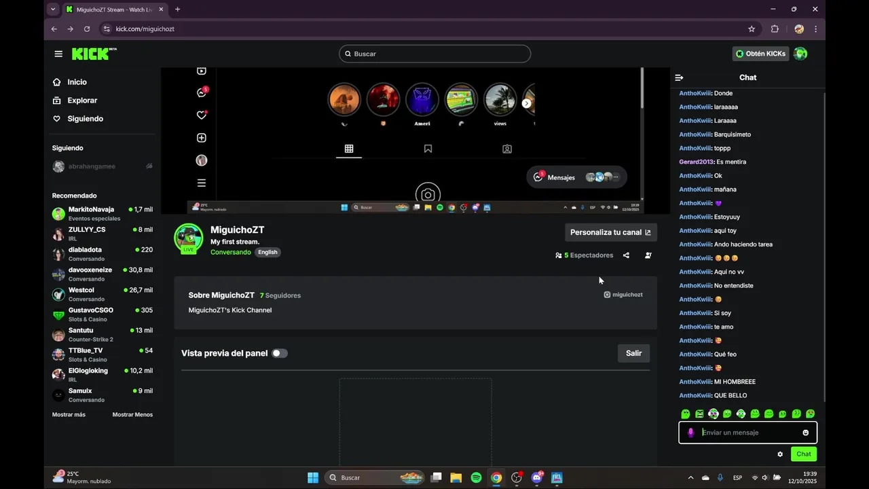Open OBS Studio from the taskbar
The height and width of the screenshot is (489, 869).
517,477
